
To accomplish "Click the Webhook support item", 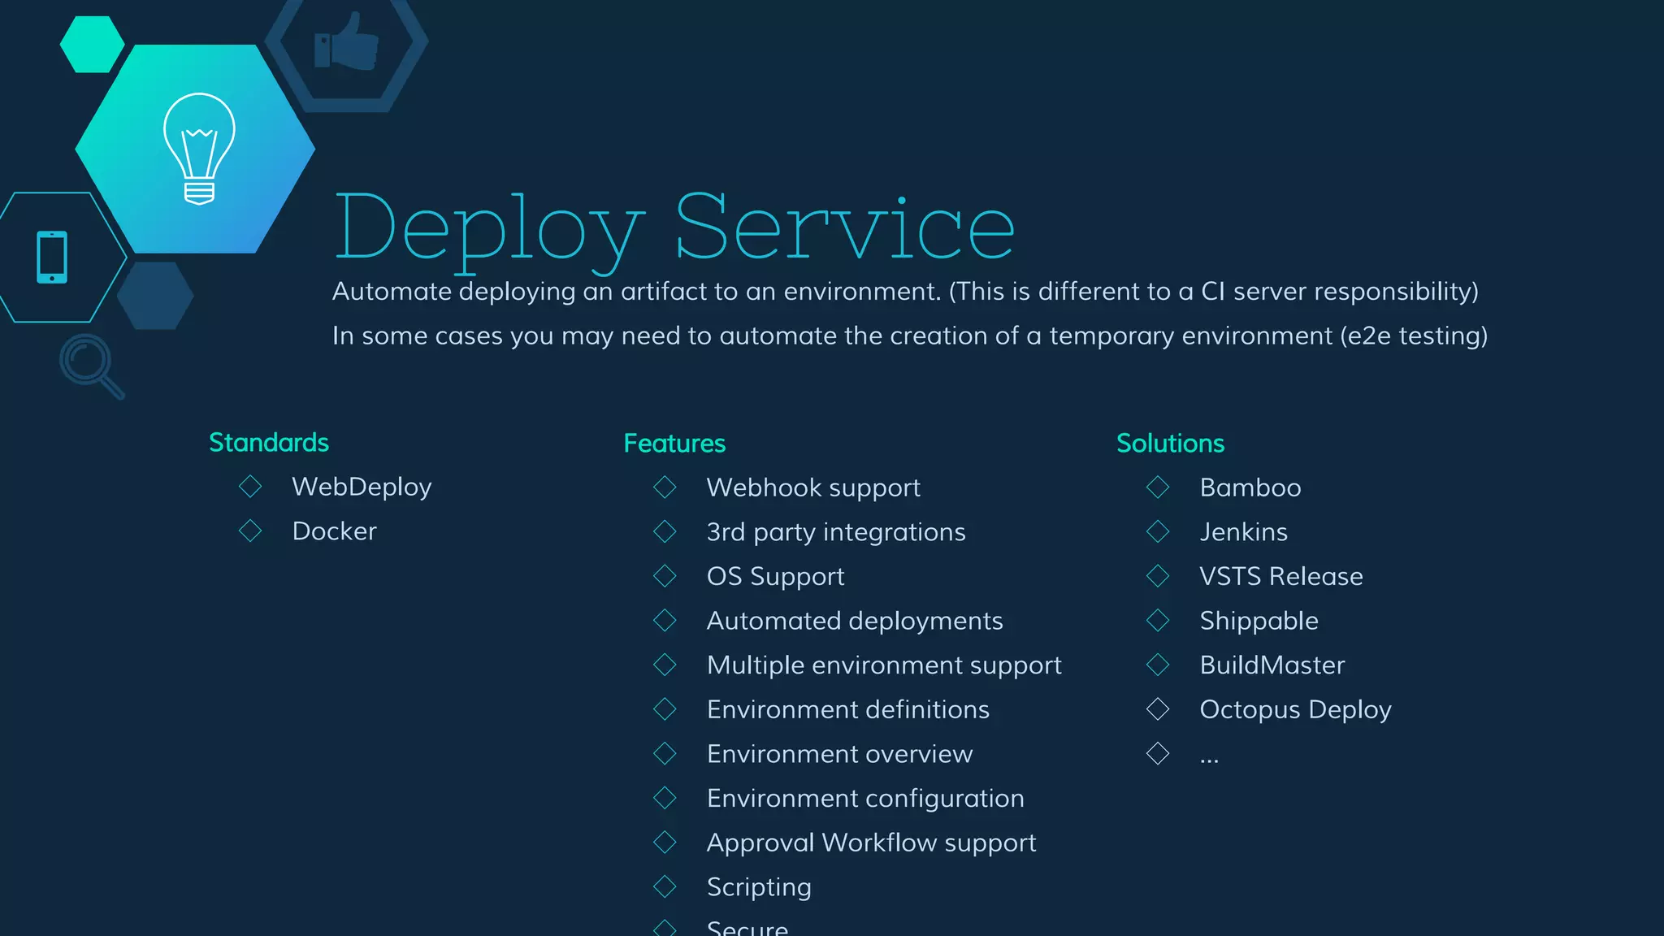I will (x=813, y=488).
